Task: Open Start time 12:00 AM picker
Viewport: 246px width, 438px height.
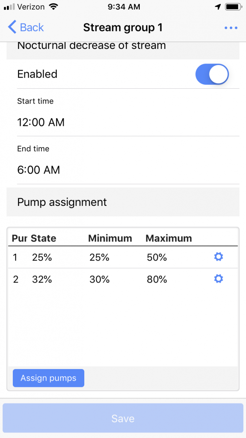Action: click(x=41, y=122)
